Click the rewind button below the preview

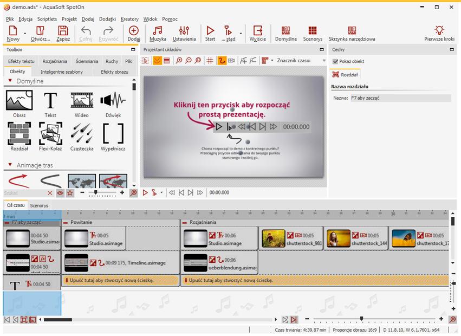(x=172, y=193)
